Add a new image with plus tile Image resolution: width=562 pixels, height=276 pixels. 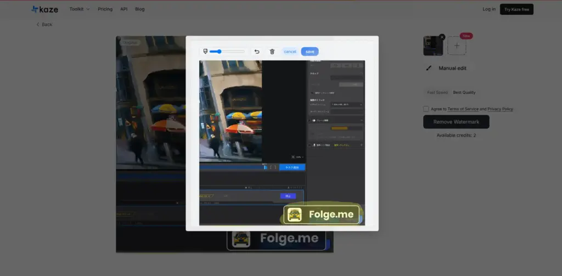pyautogui.click(x=457, y=46)
